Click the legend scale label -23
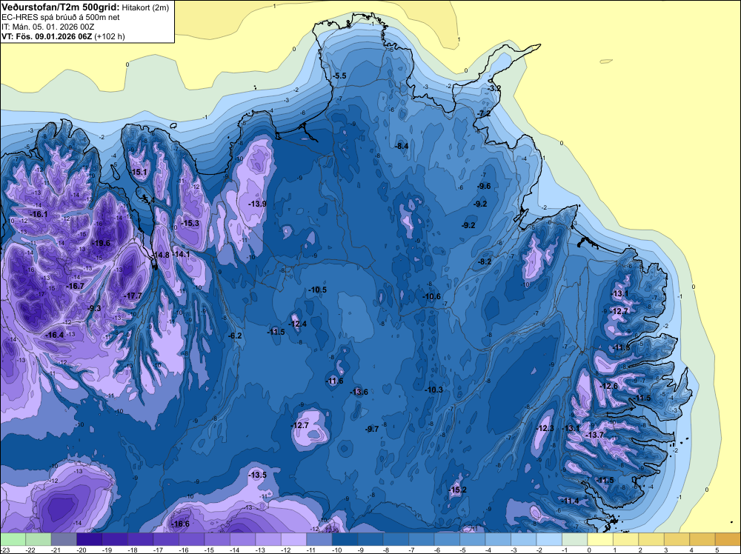Screen dimensions: 741x554 pyautogui.click(x=6, y=550)
